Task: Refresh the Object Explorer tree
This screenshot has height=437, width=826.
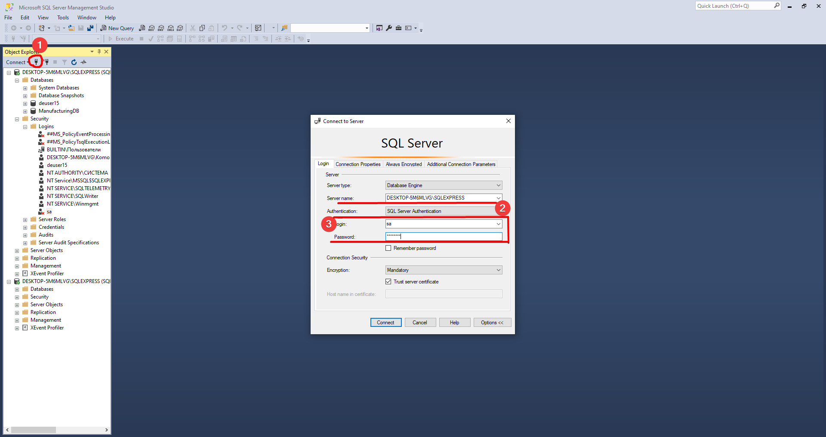Action: pos(74,62)
